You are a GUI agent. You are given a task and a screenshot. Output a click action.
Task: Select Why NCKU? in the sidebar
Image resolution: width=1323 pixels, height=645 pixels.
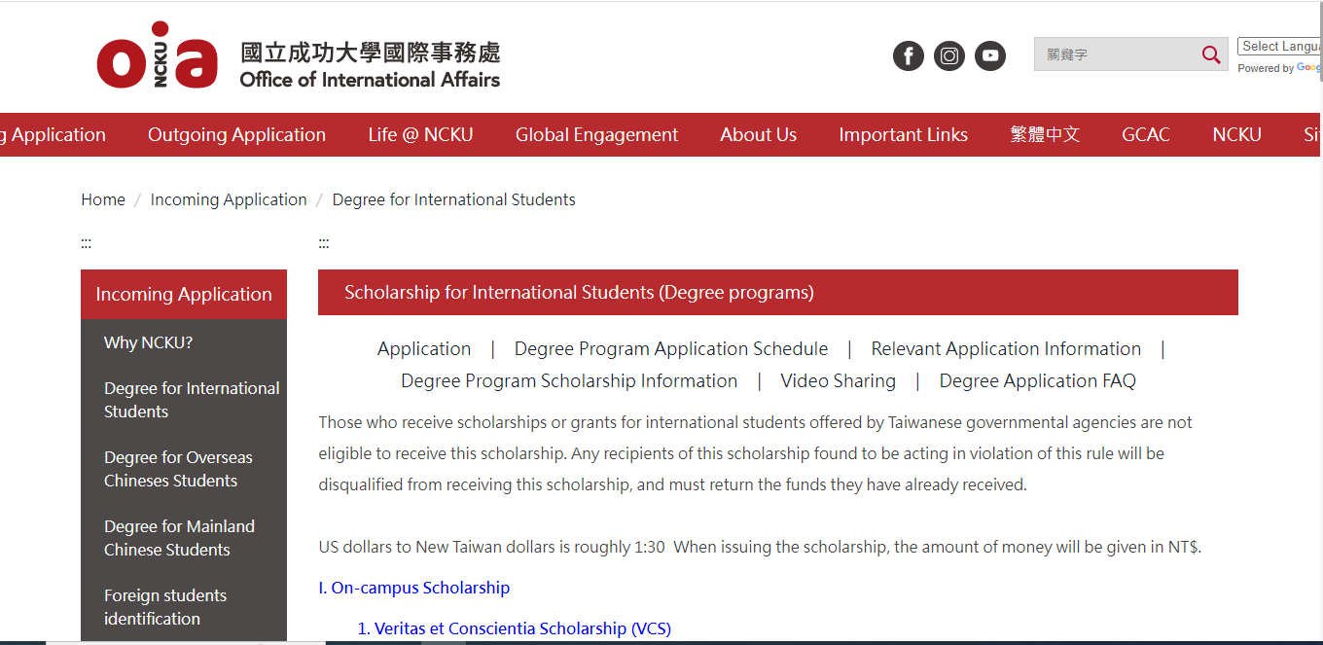[148, 342]
